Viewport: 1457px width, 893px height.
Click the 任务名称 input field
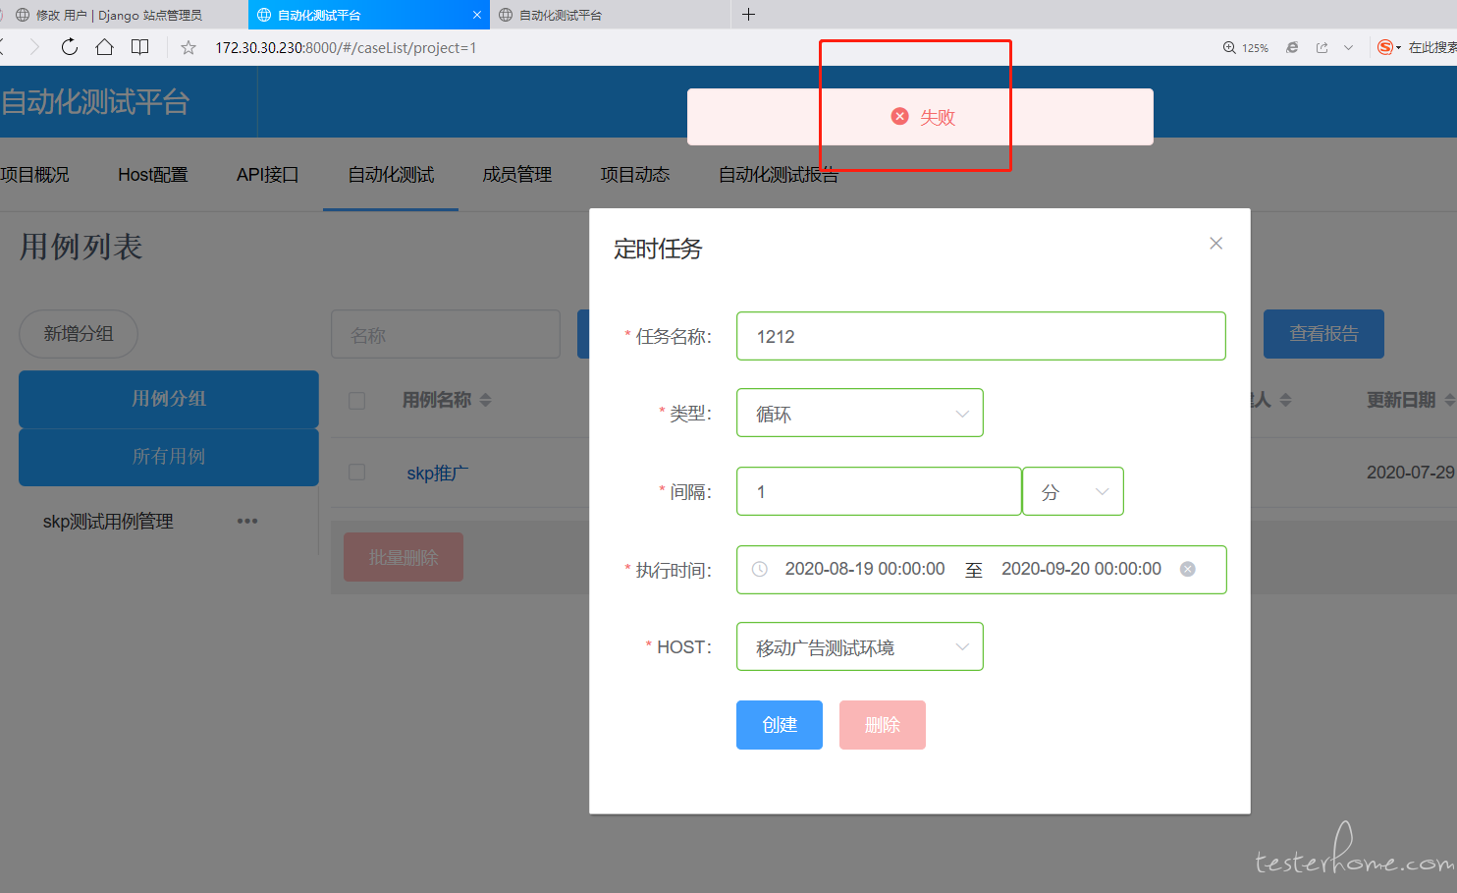pyautogui.click(x=981, y=336)
